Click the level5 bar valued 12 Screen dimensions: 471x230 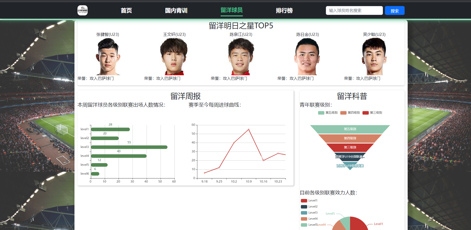(x=99, y=165)
